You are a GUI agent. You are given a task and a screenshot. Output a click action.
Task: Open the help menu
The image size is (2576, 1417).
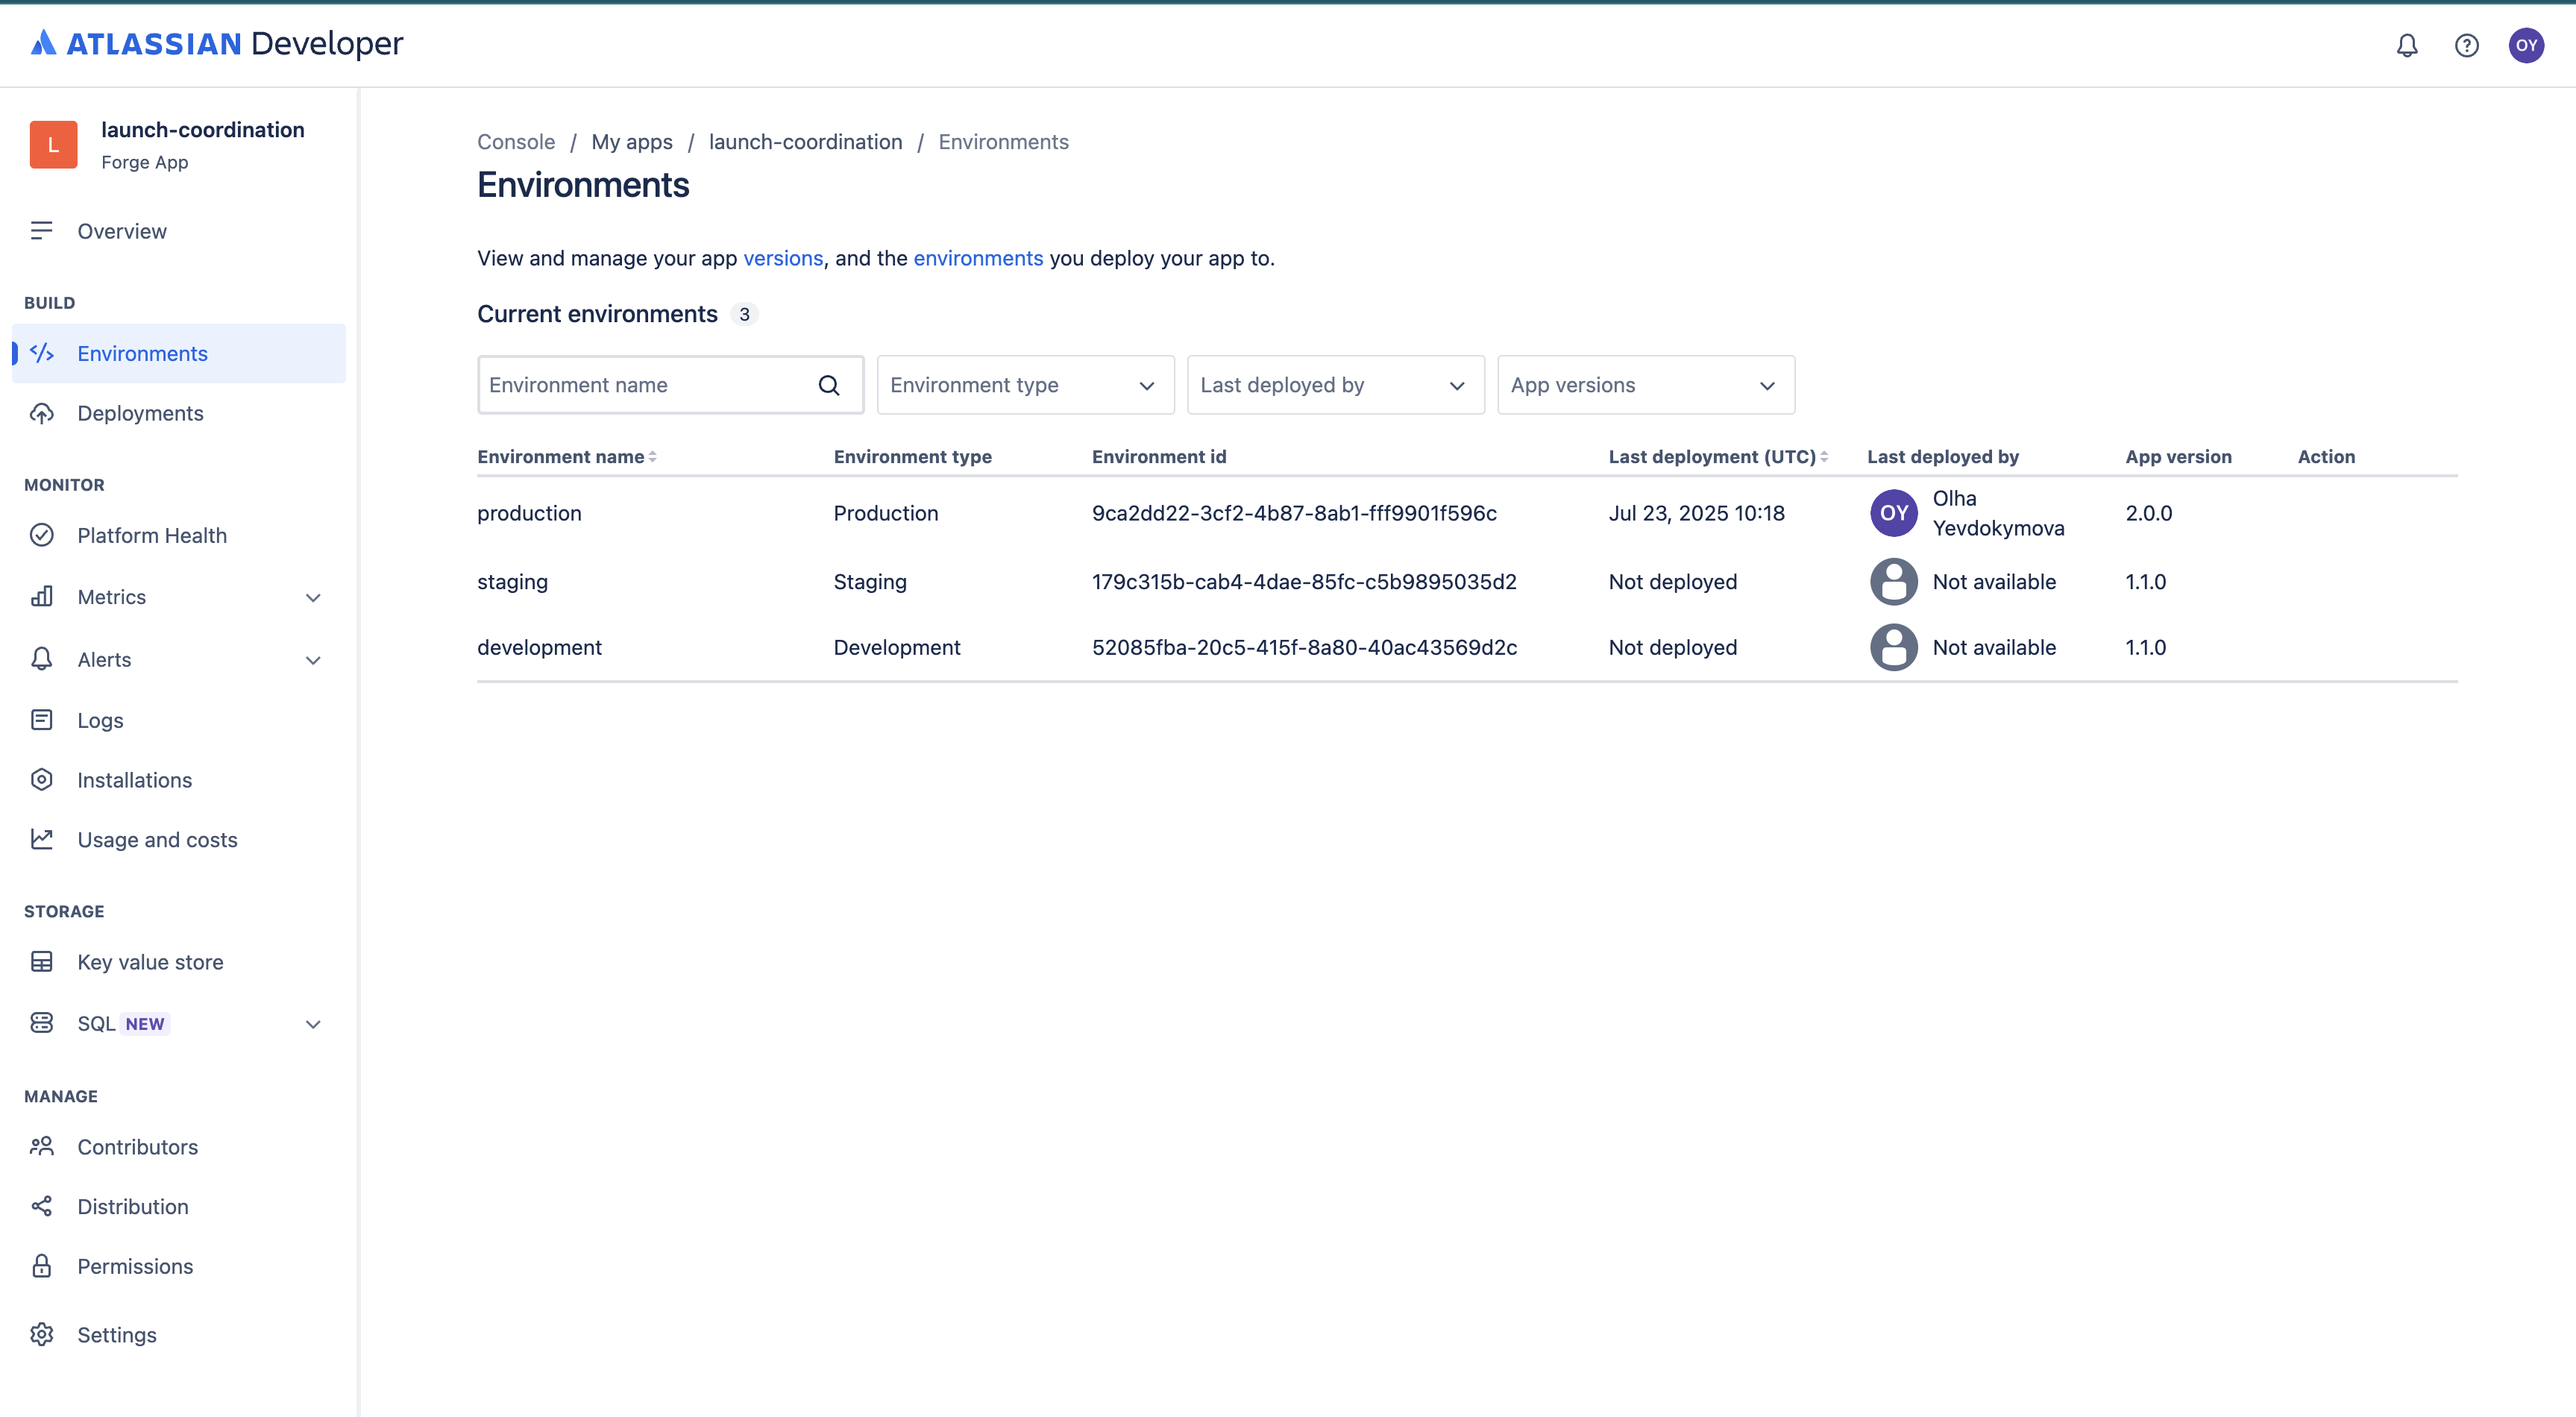click(x=2467, y=45)
